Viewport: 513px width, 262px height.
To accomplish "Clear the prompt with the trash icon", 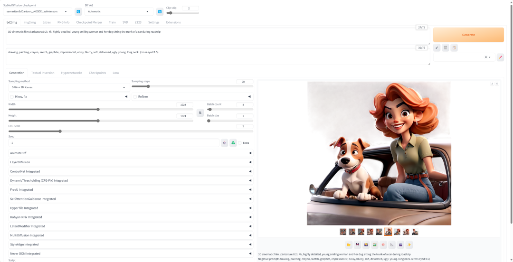I will click(x=445, y=48).
